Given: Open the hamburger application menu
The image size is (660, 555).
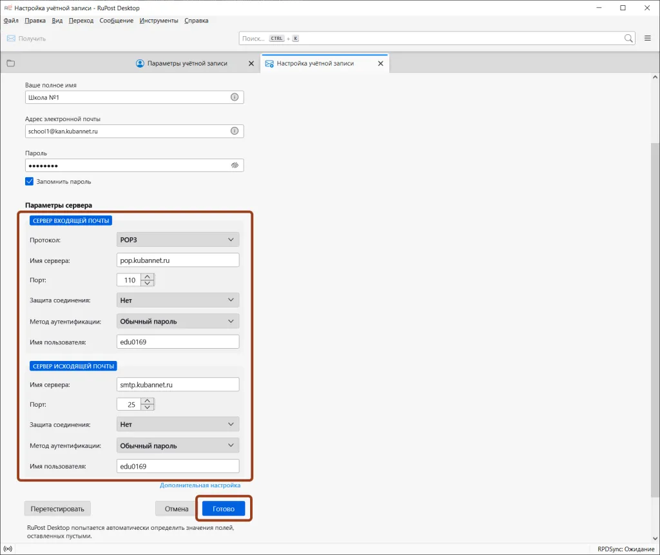Looking at the screenshot, I should (647, 38).
